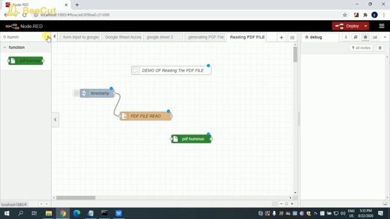Switch to Google Sheet Acces tab
The height and width of the screenshot is (219, 390).
pos(122,37)
